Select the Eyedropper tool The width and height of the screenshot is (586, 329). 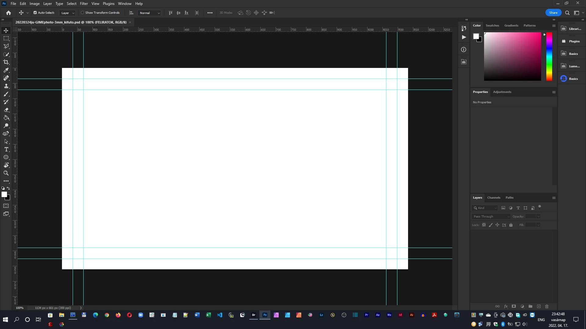[6, 70]
